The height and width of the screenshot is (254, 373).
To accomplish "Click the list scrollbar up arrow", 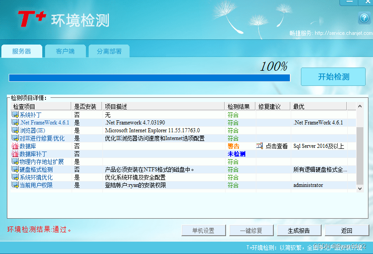I will click(360, 106).
